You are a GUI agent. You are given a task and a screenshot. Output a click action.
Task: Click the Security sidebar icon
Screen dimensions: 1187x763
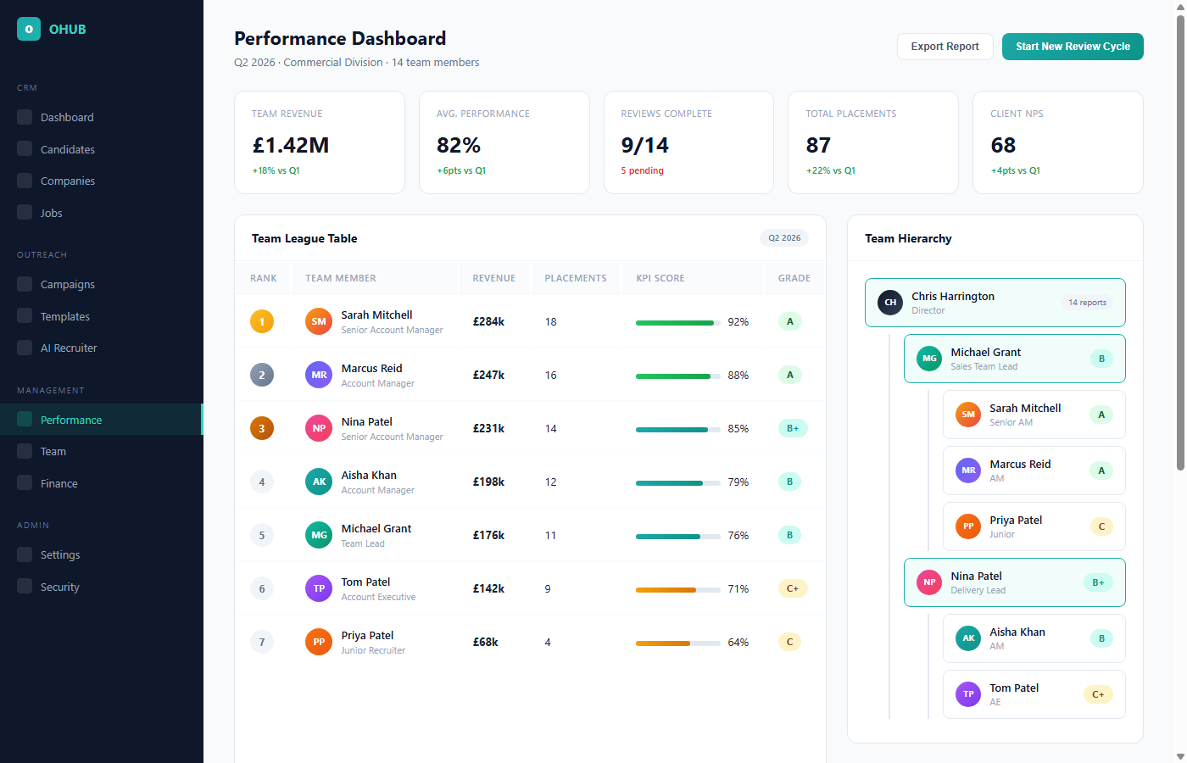(25, 587)
